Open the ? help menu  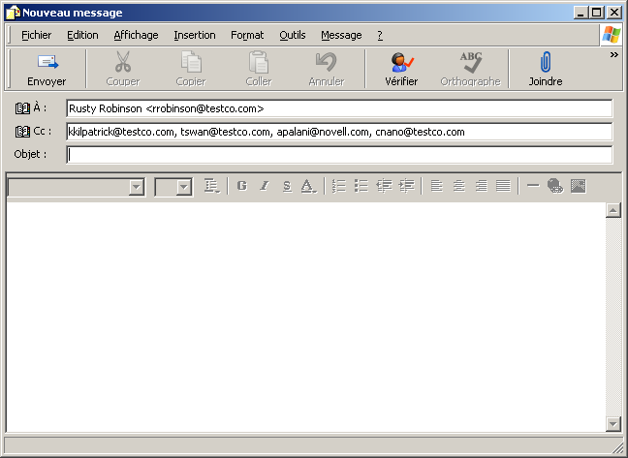click(380, 35)
